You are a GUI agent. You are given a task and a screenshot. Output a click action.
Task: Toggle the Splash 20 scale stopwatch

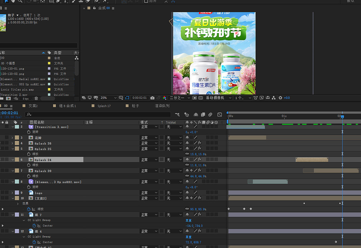(29, 176)
